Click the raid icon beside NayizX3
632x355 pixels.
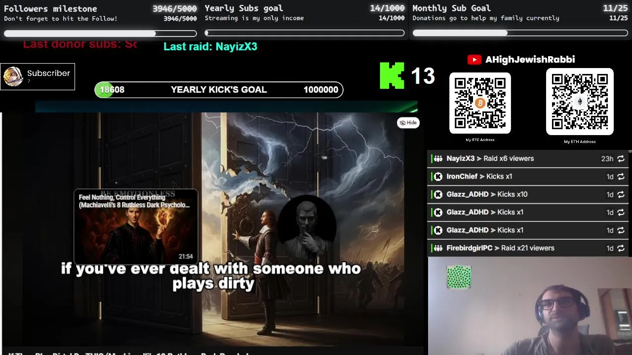[437, 159]
